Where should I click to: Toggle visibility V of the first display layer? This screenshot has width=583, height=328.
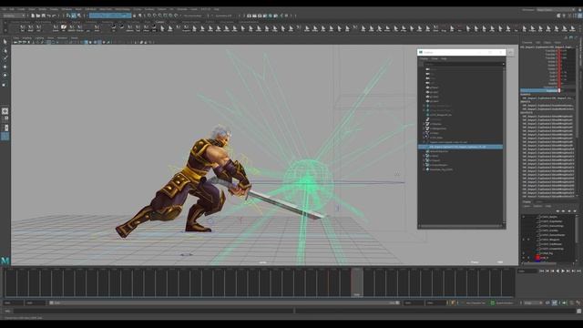(x=524, y=217)
